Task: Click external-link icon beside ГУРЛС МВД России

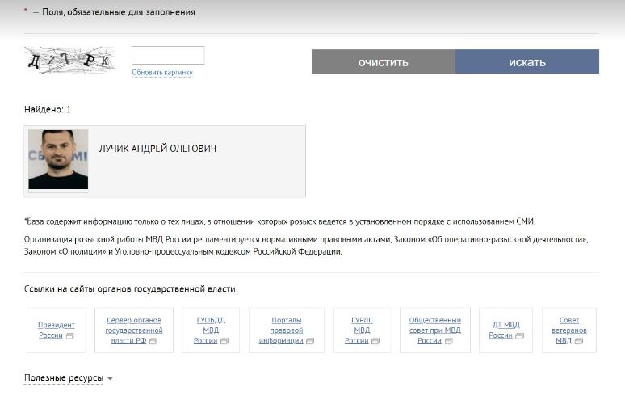Action: coord(375,341)
